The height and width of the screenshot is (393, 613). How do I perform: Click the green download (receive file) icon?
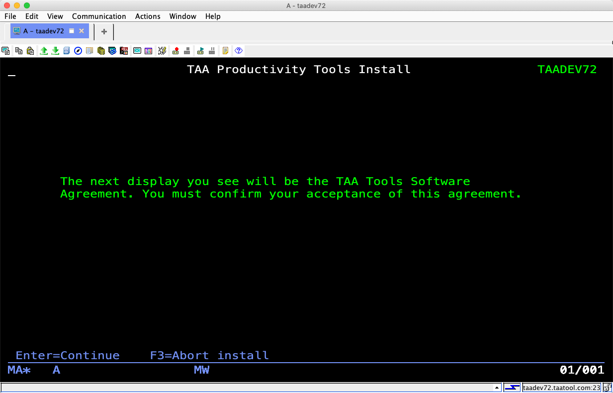click(x=55, y=51)
